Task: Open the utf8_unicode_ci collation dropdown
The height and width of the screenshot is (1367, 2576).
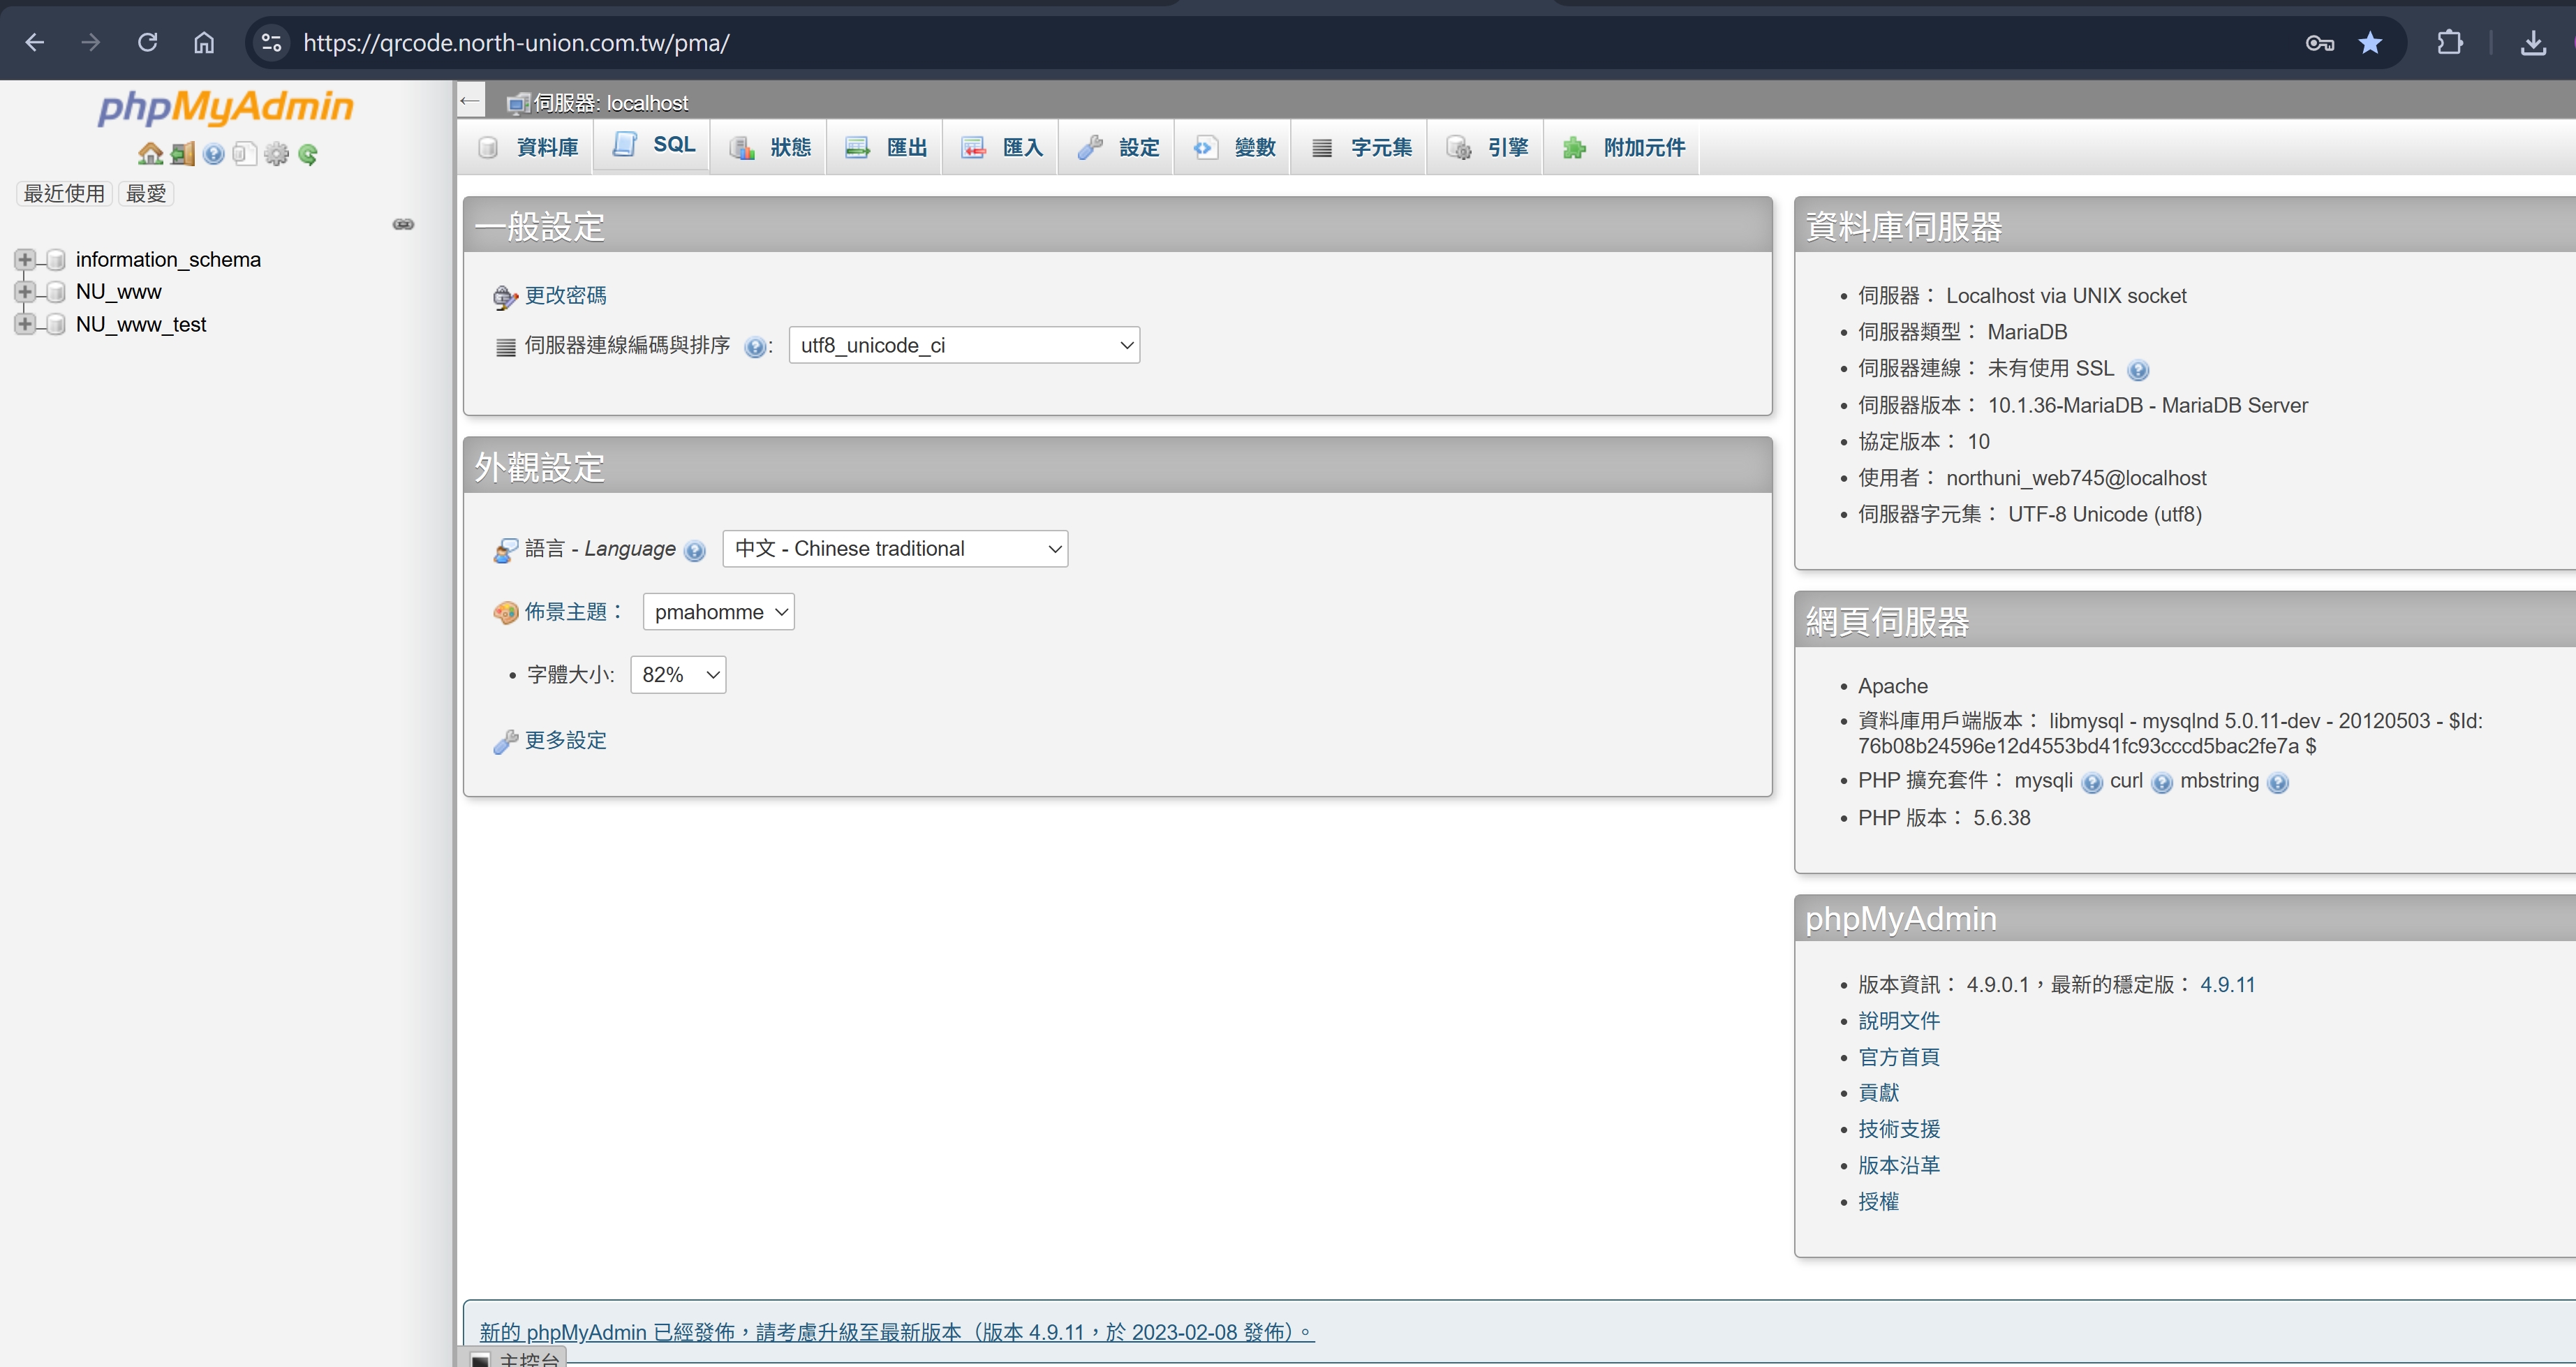Action: pyautogui.click(x=964, y=345)
